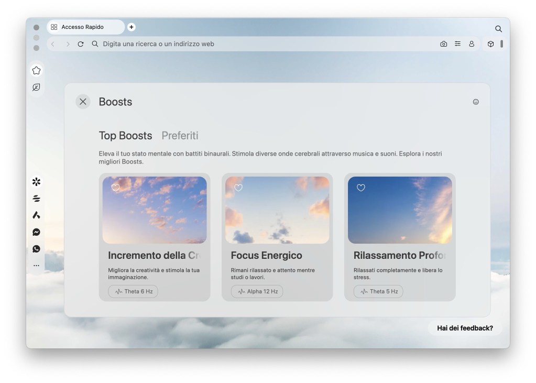
Task: Click the Focus Energico title text
Action: point(266,256)
